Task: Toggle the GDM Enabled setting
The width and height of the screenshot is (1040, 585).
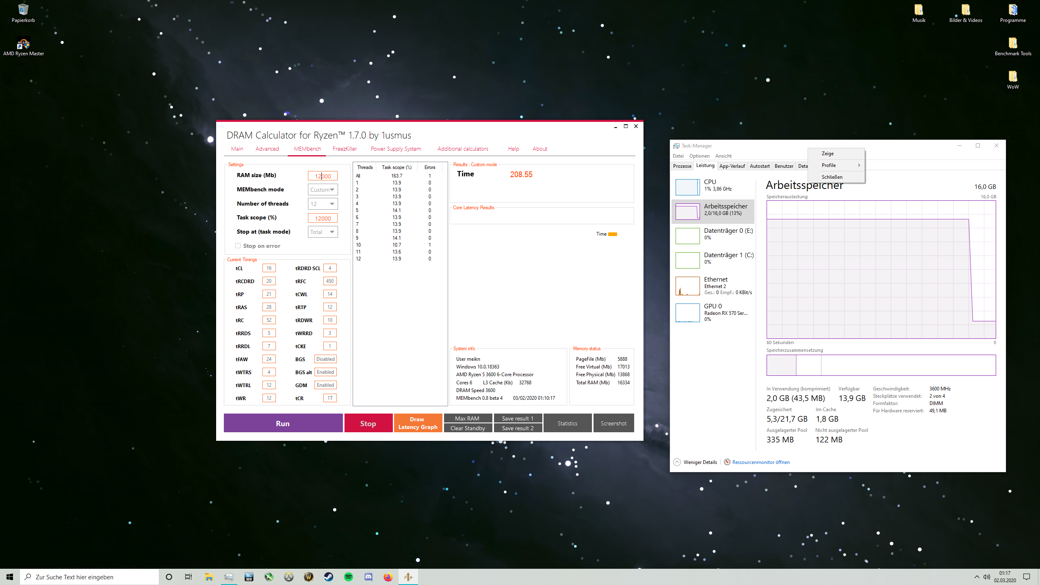Action: 325,385
